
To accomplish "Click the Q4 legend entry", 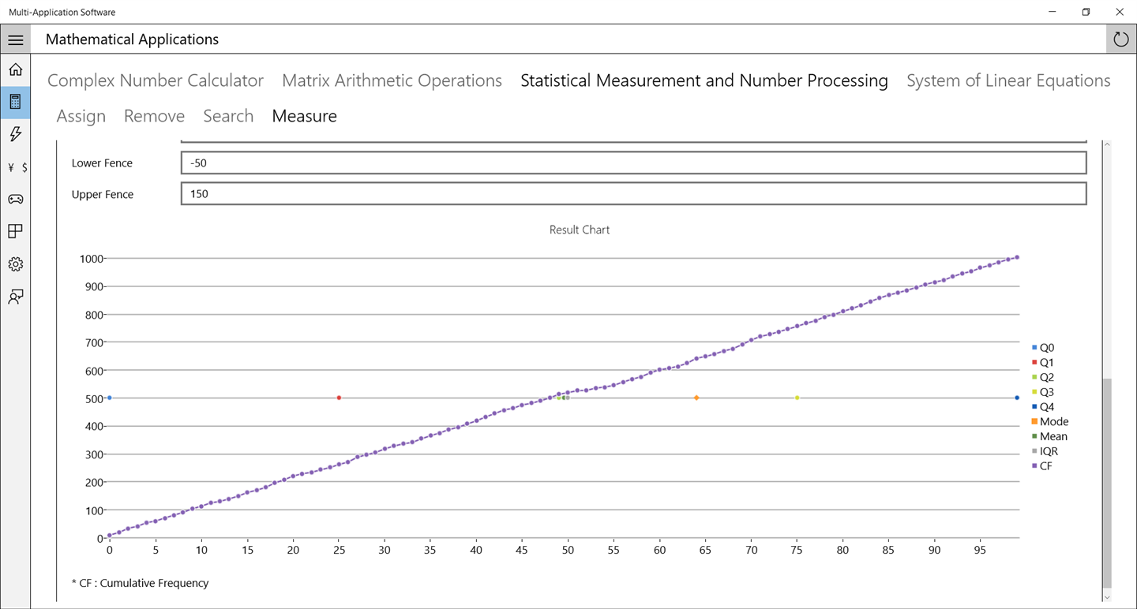I will tap(1043, 407).
